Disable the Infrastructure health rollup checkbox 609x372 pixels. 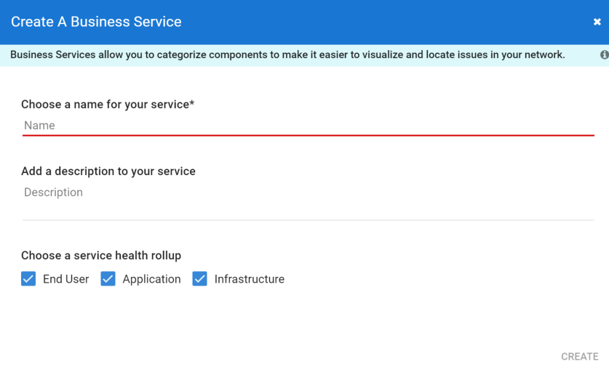coord(199,279)
